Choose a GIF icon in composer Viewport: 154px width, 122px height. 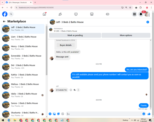click(63, 114)
